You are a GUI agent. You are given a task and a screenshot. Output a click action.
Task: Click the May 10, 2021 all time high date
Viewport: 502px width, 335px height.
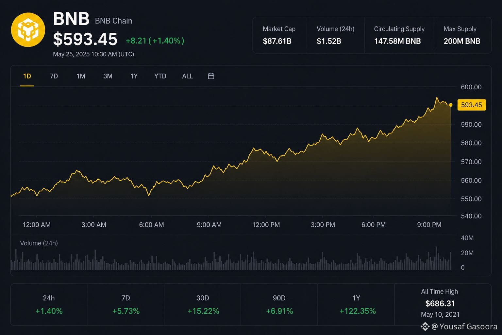point(440,314)
